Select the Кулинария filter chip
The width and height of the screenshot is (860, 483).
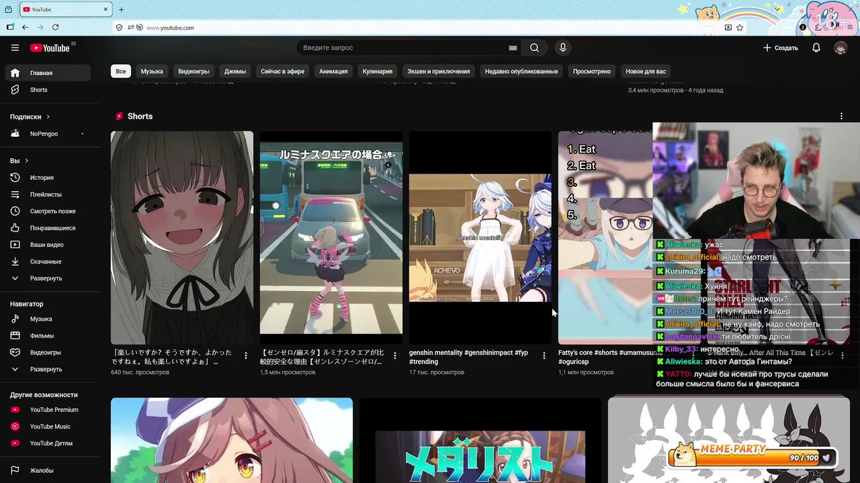coord(378,71)
